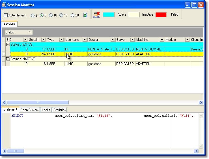
Task: Select the 10 second refresh radio
Action: (x=51, y=15)
